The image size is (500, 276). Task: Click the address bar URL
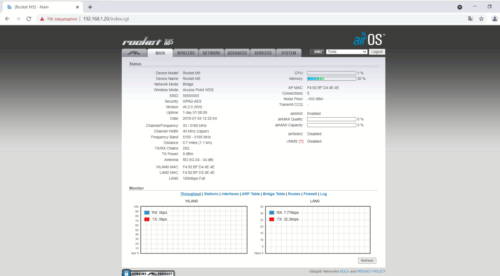(106, 19)
